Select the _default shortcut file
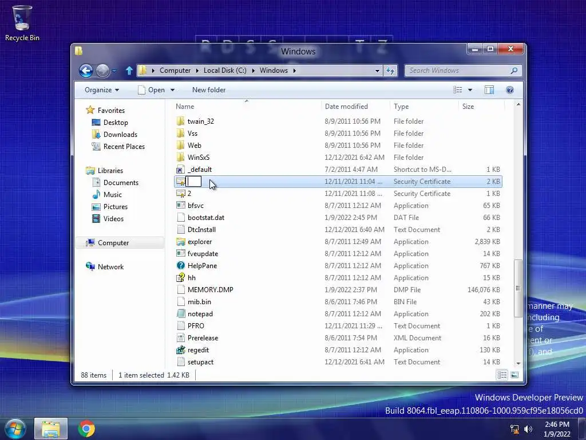The width and height of the screenshot is (586, 440). click(x=200, y=170)
